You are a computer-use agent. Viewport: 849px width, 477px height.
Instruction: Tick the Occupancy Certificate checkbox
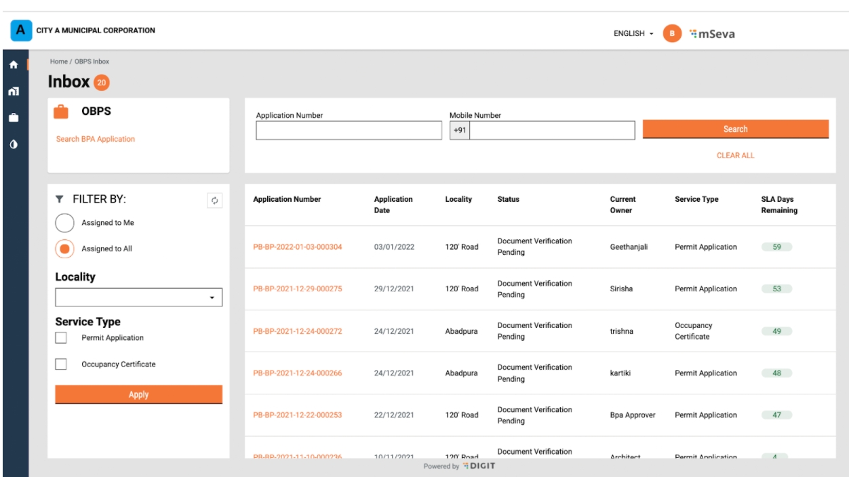point(61,365)
